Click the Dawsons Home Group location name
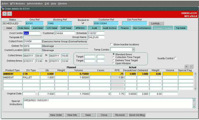The width and height of the screenshot is (199, 120). 65,41
